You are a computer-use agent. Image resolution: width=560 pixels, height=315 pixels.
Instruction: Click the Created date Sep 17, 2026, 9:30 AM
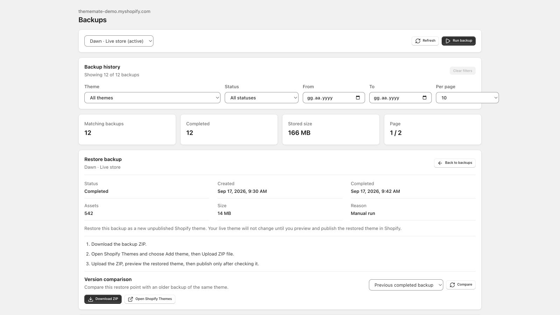(242, 191)
